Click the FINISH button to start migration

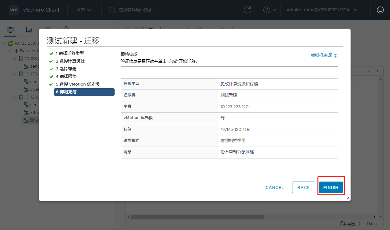[x=331, y=187]
